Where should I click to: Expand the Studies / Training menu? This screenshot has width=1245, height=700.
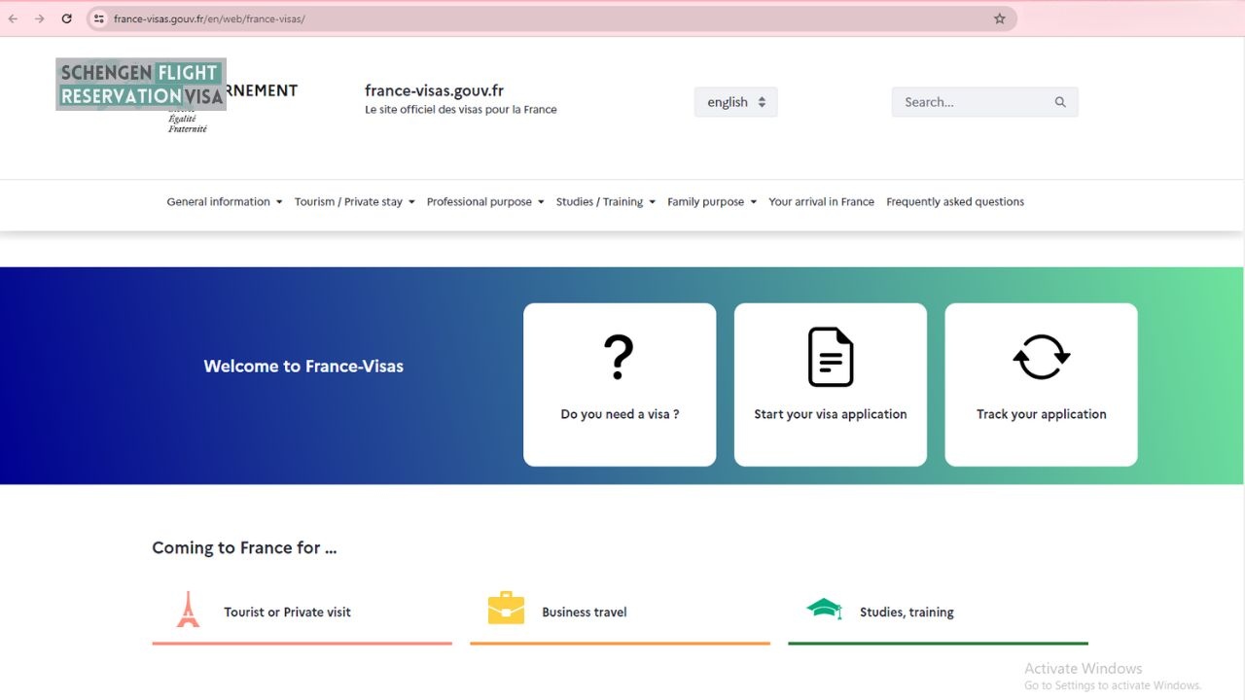(x=606, y=202)
